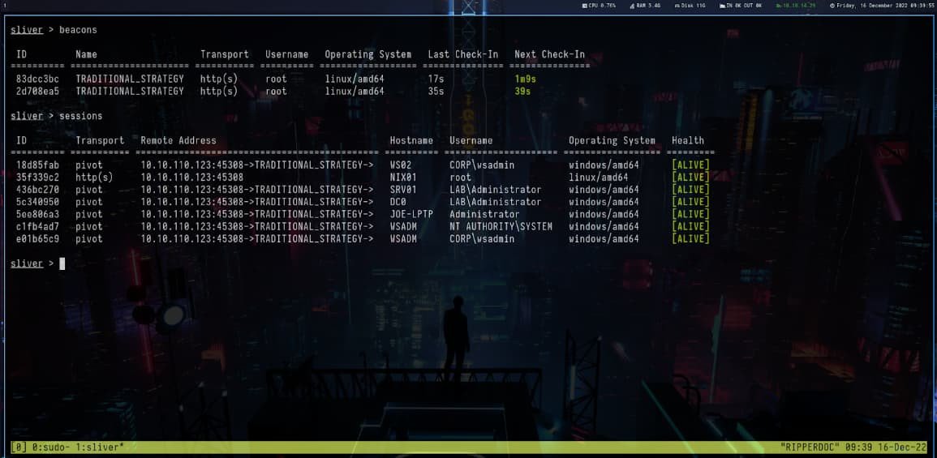Click the 'beacons' command text

[78, 30]
